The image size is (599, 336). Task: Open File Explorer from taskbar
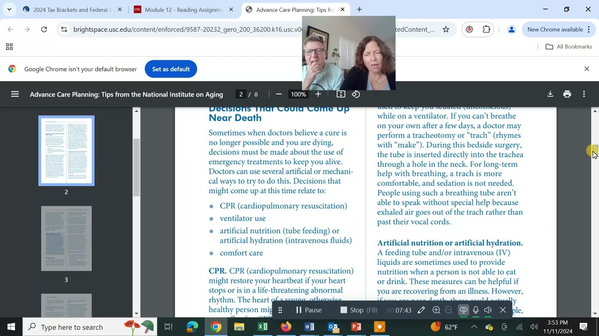[239, 327]
